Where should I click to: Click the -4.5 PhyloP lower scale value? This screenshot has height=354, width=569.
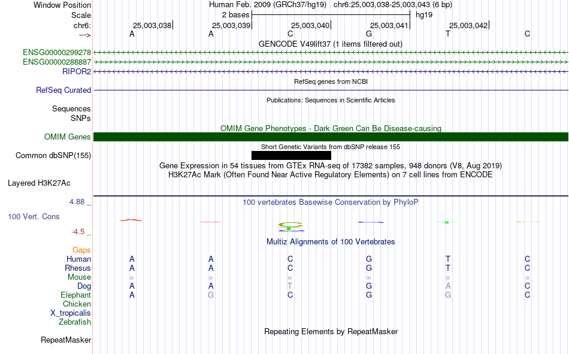(78, 232)
